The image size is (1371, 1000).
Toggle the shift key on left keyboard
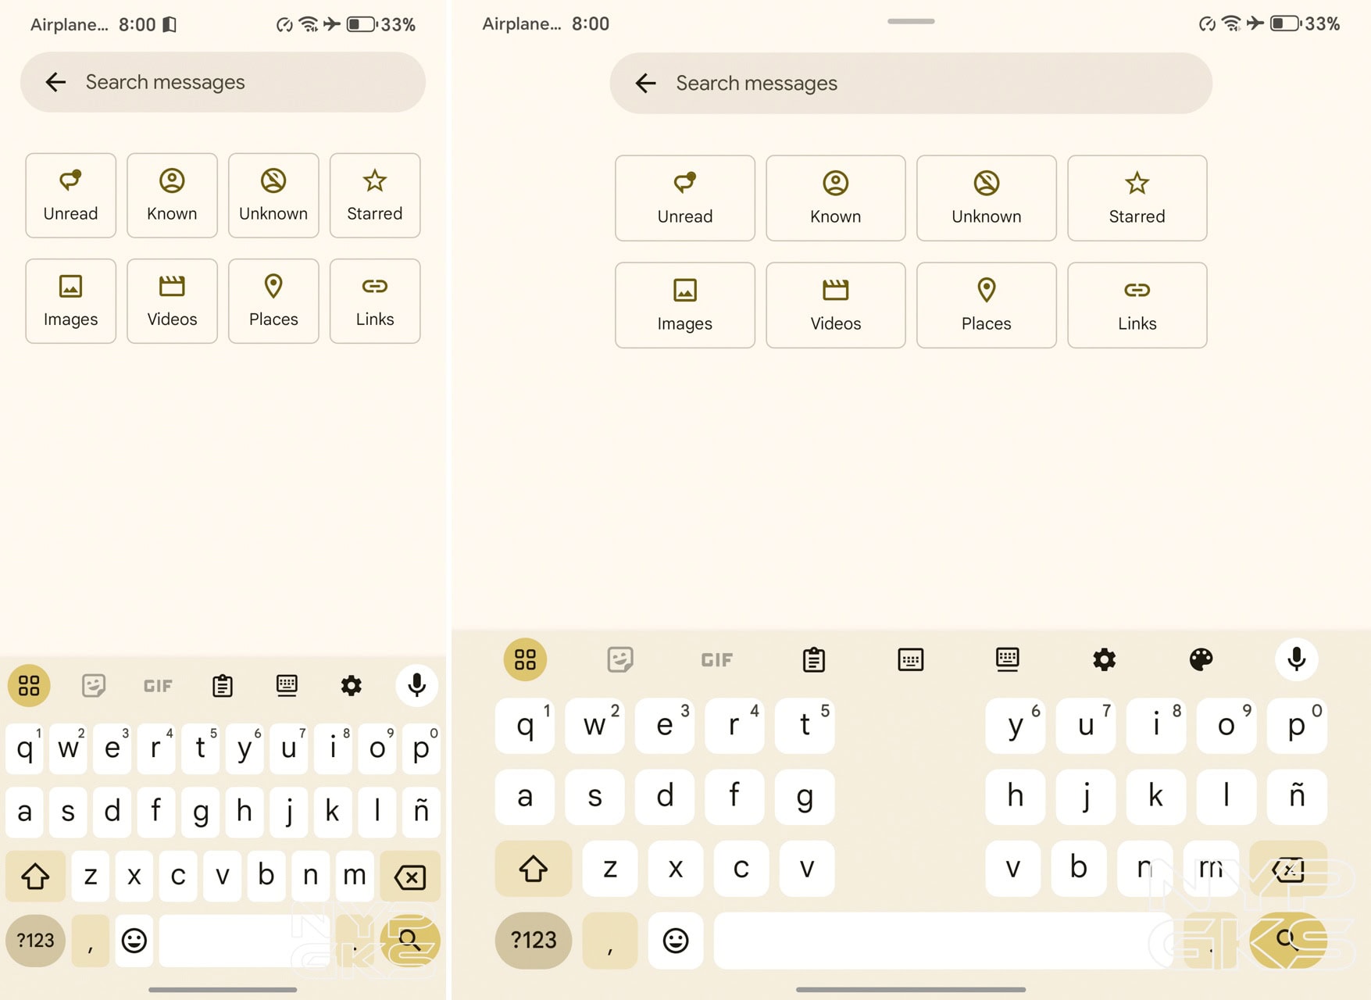[35, 876]
